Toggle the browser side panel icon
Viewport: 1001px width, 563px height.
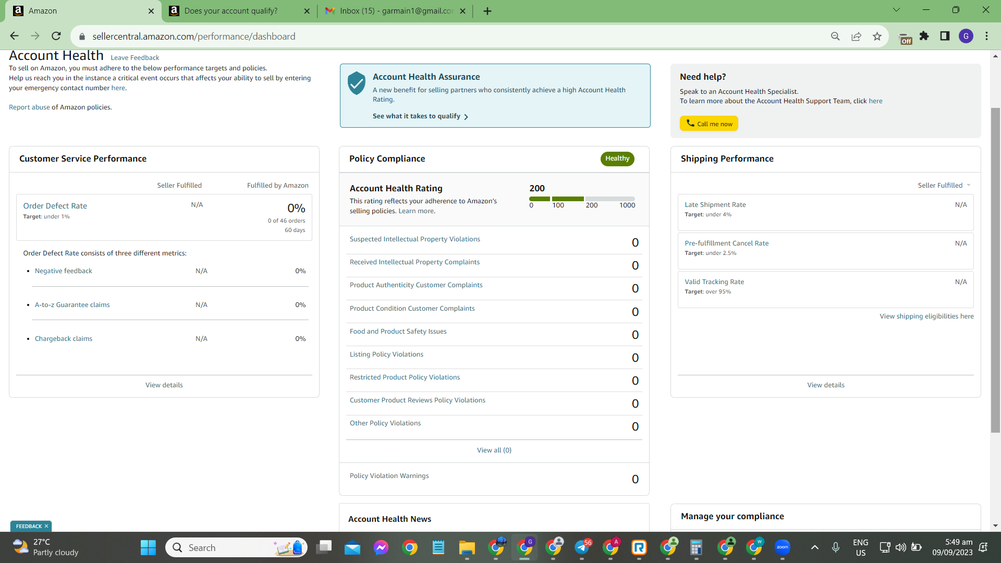tap(945, 36)
